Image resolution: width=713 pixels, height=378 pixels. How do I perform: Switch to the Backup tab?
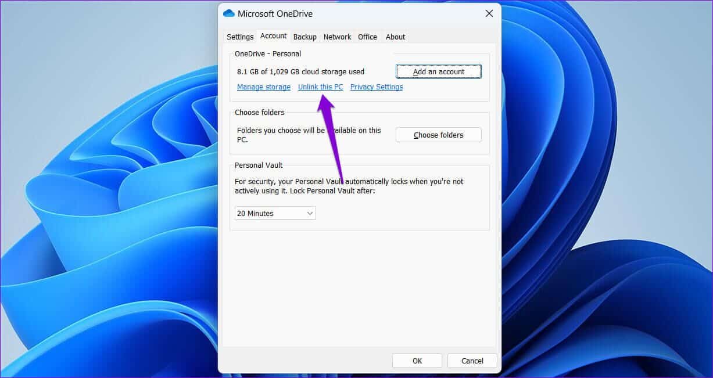(304, 37)
